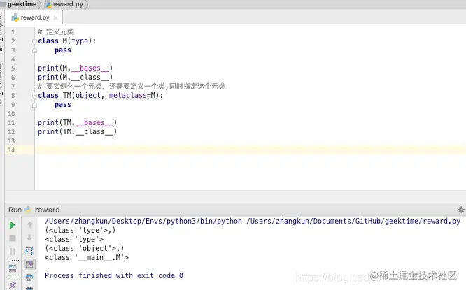Click output line "<class '__main__.M'>"
The width and height of the screenshot is (466, 290).
(x=87, y=257)
